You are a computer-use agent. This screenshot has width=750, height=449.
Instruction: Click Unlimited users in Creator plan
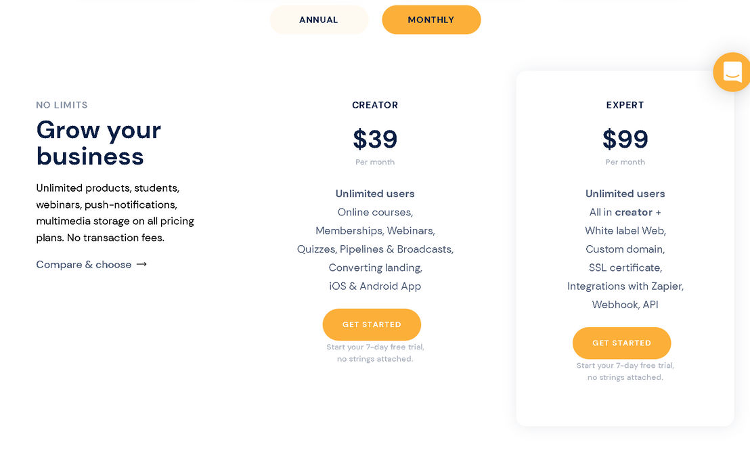click(375, 194)
